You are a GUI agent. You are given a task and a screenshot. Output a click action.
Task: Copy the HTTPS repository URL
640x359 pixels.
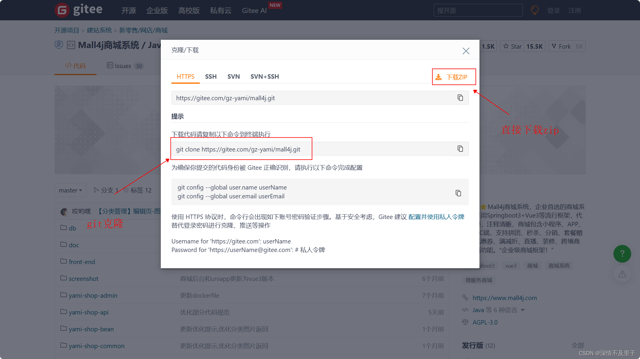click(x=460, y=98)
